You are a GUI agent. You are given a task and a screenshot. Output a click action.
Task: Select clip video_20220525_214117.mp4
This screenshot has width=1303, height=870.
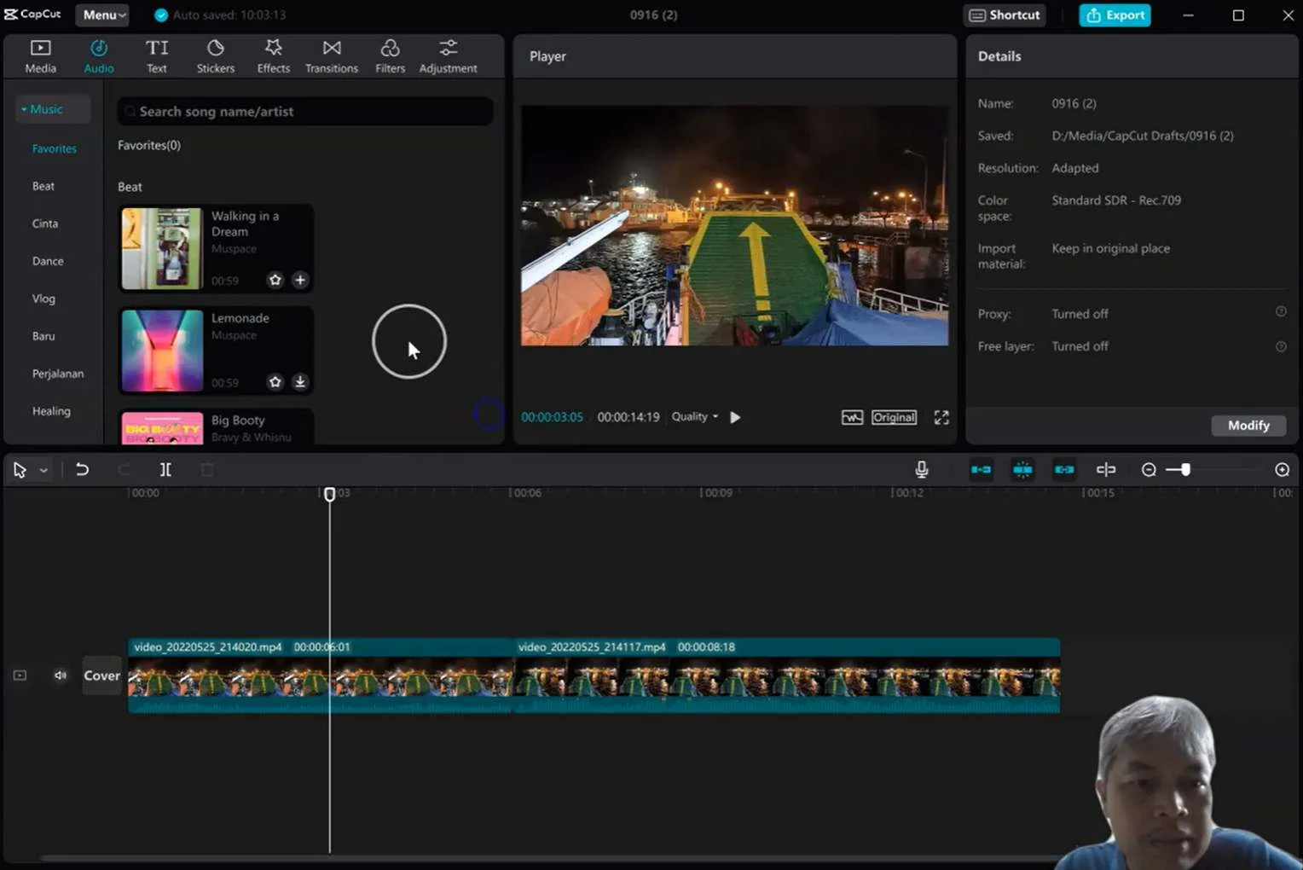click(x=787, y=676)
